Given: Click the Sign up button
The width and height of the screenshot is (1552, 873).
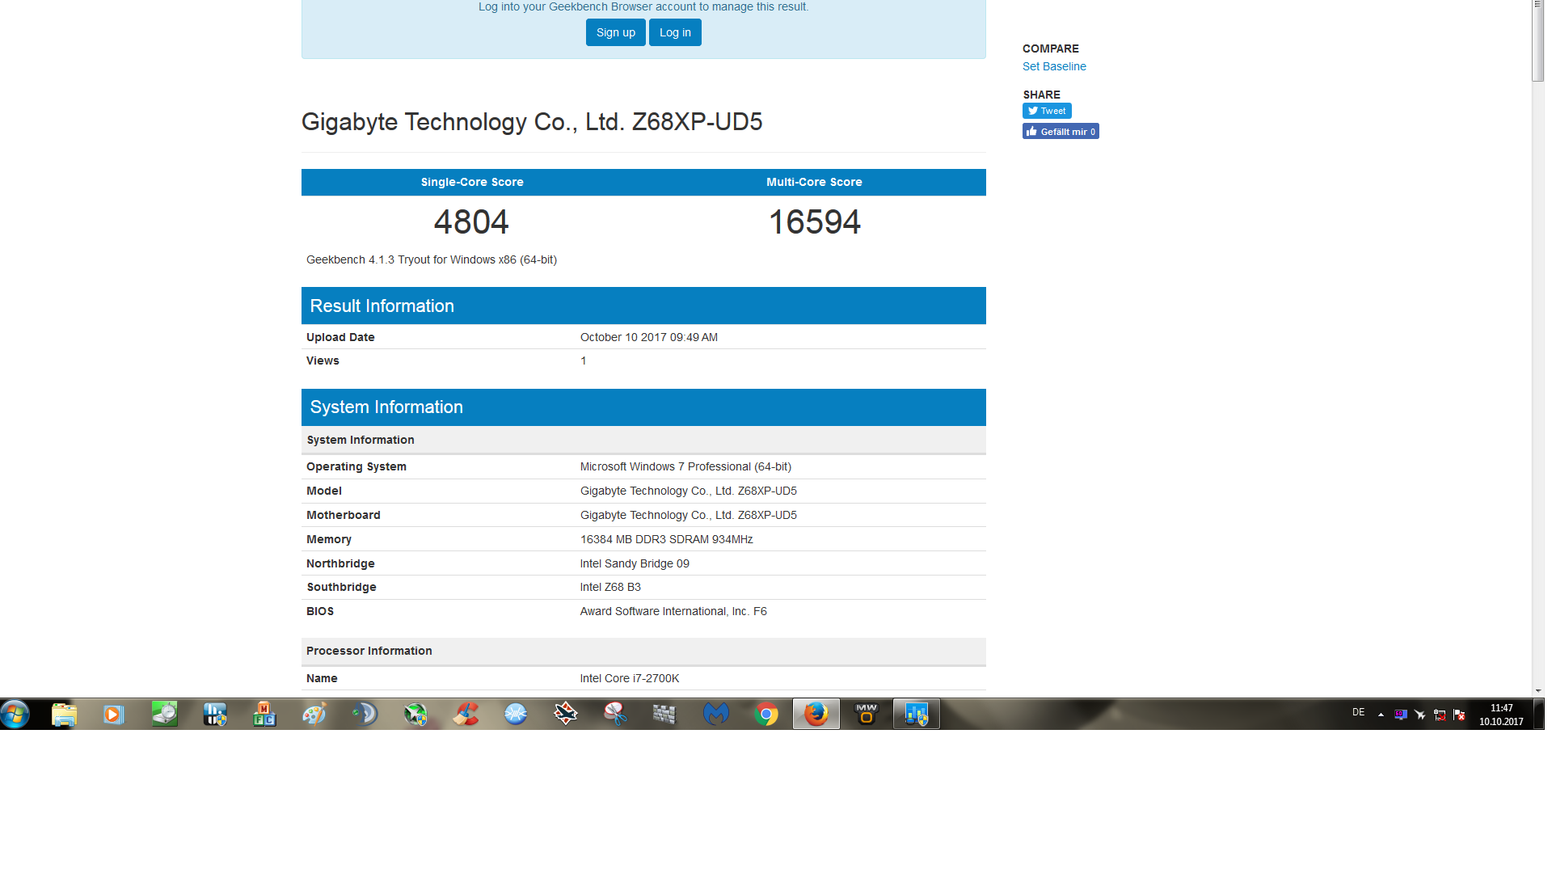Looking at the screenshot, I should 616,32.
